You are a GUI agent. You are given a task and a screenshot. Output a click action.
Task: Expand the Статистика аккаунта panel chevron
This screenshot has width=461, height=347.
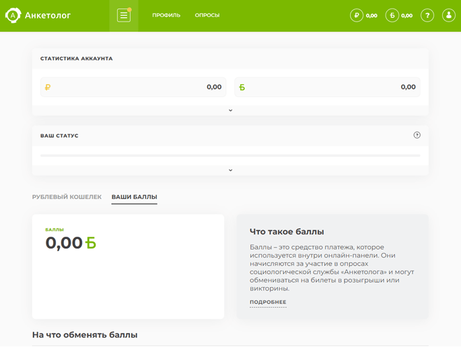pos(230,110)
